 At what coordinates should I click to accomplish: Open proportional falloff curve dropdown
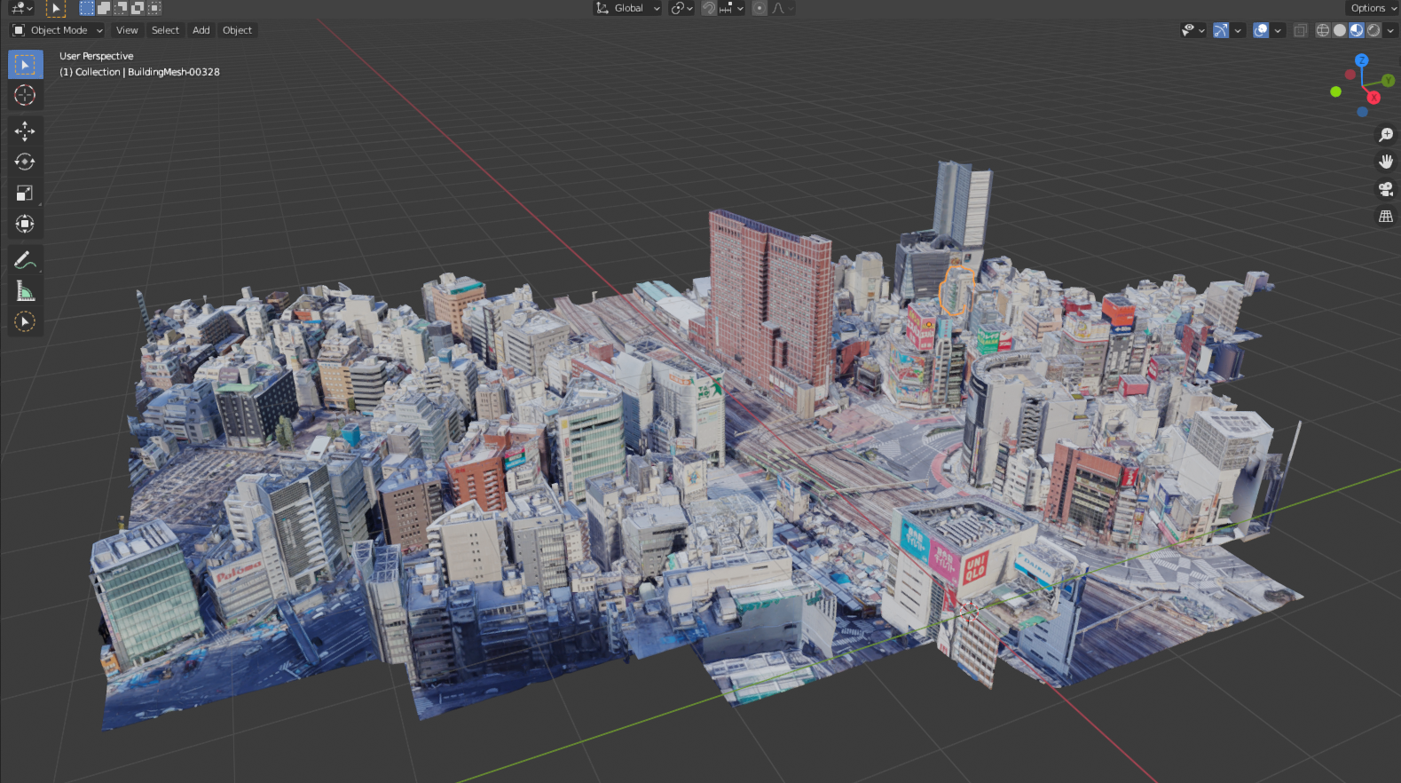point(782,8)
